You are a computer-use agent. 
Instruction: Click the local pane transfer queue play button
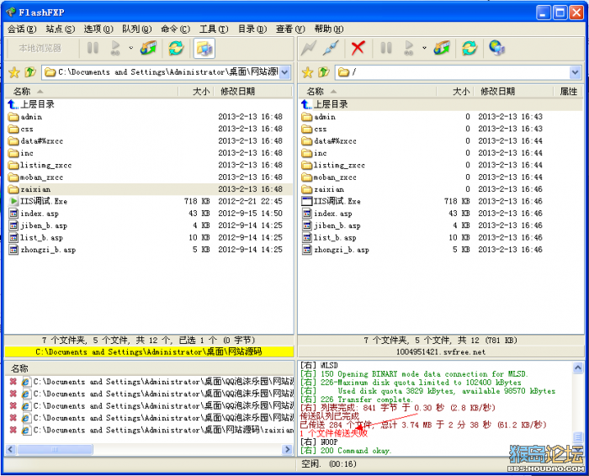tap(115, 49)
